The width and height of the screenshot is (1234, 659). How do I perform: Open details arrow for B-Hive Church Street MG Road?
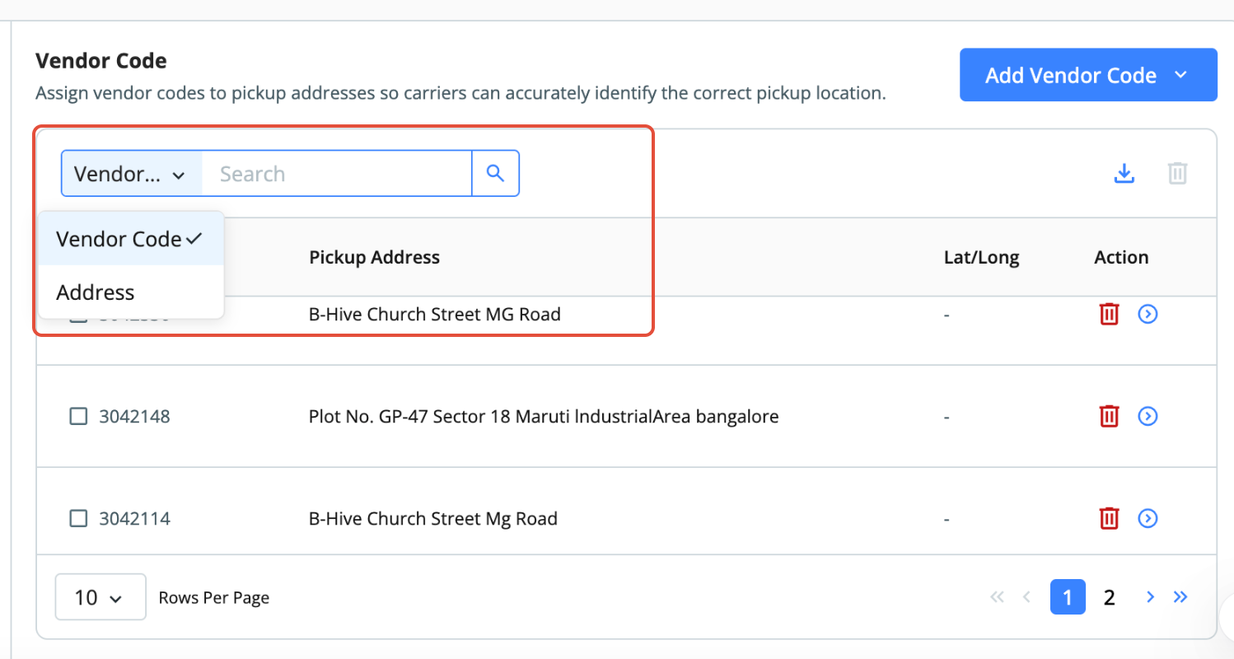click(x=1148, y=314)
